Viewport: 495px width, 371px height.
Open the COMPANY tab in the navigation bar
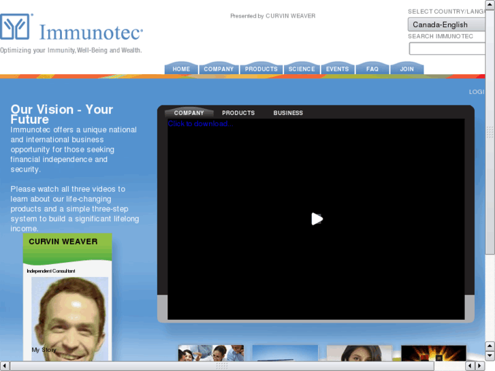[x=219, y=69]
